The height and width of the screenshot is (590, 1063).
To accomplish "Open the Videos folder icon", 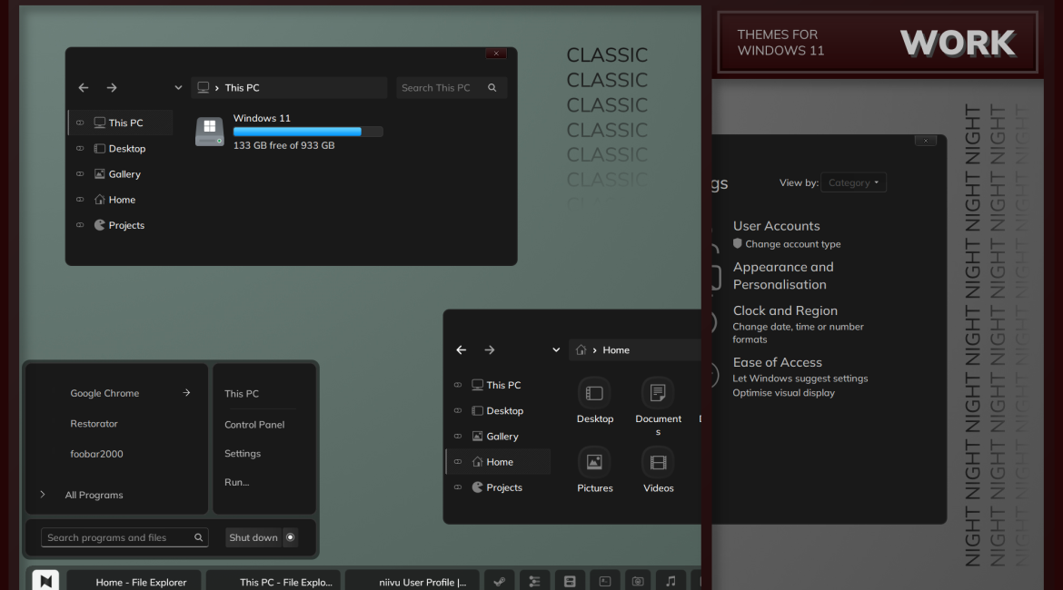I will (x=658, y=463).
